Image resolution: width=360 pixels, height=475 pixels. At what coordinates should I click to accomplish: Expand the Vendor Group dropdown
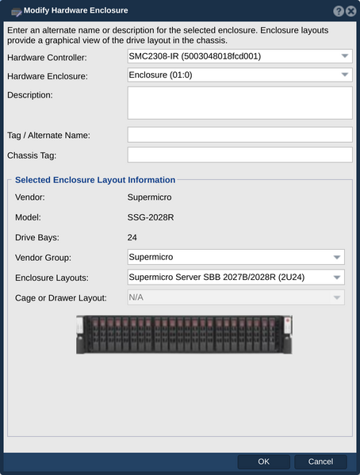pos(236,257)
